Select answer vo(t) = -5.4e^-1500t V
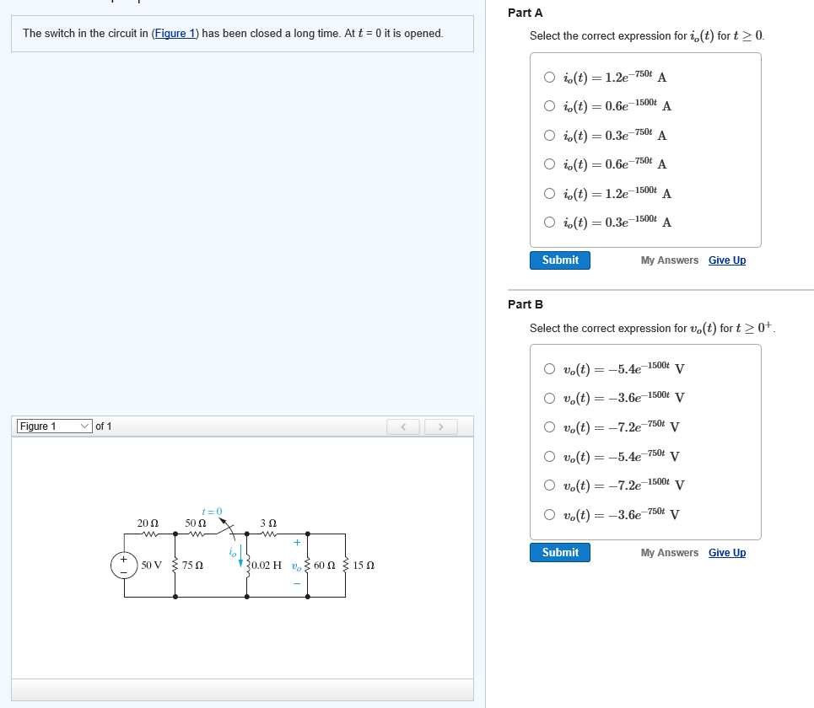 [x=550, y=367]
